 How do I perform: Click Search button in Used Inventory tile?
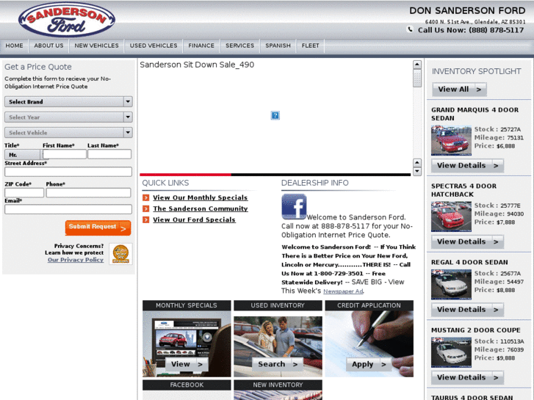[278, 364]
